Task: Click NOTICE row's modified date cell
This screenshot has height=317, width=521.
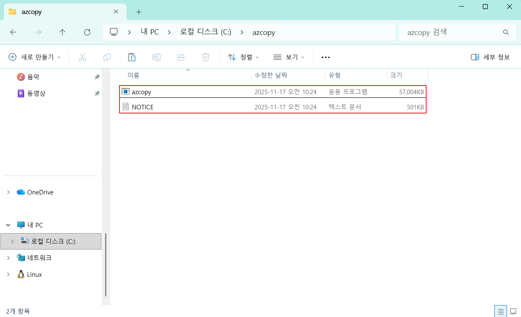Action: (285, 107)
